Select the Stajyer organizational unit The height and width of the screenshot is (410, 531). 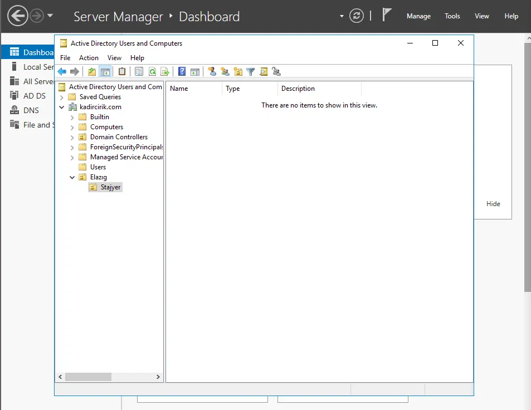pyautogui.click(x=110, y=187)
